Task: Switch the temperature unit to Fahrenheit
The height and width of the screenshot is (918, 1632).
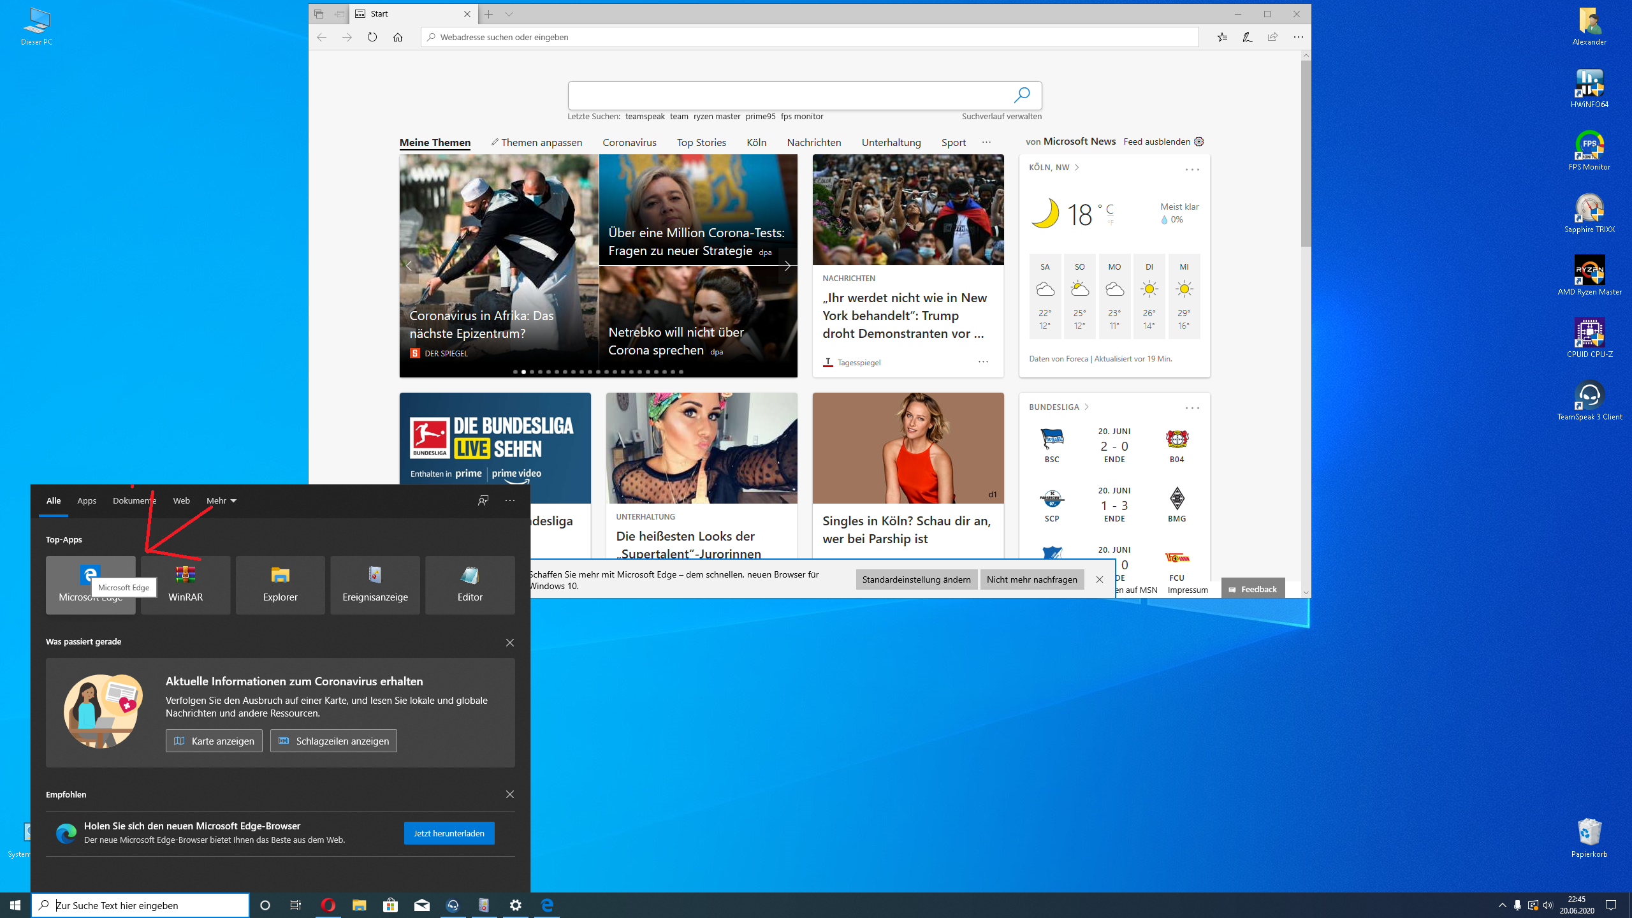Action: pyautogui.click(x=1111, y=222)
